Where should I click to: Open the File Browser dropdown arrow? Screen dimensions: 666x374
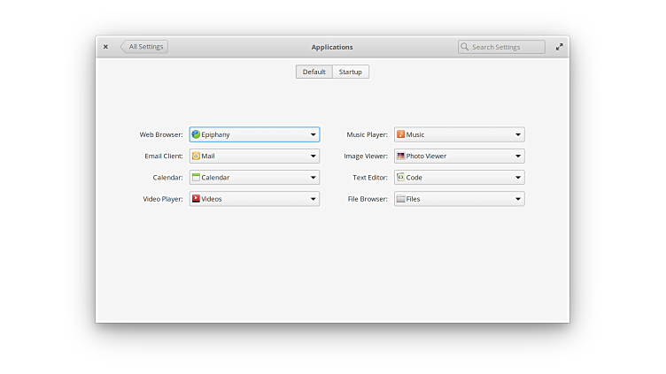tap(518, 199)
